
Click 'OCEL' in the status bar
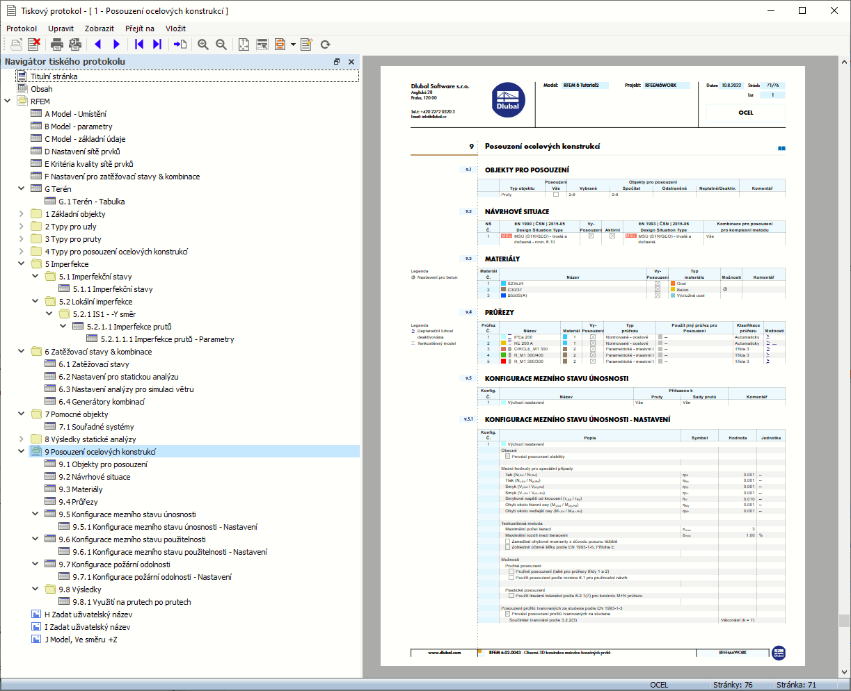(x=659, y=685)
